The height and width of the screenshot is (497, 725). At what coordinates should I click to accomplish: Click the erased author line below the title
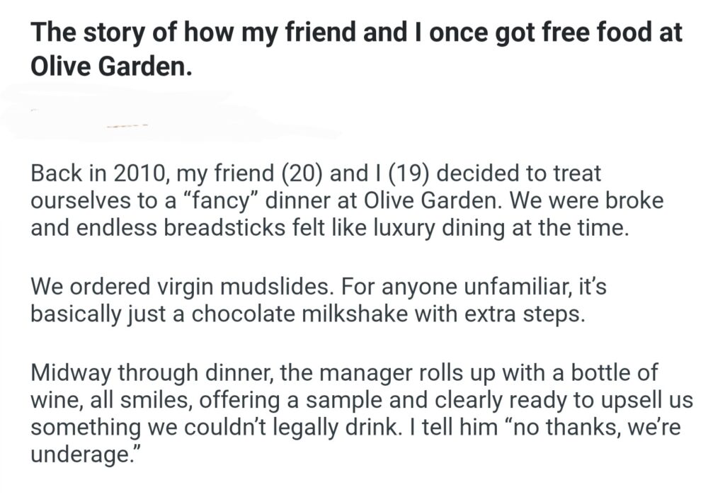pyautogui.click(x=127, y=125)
